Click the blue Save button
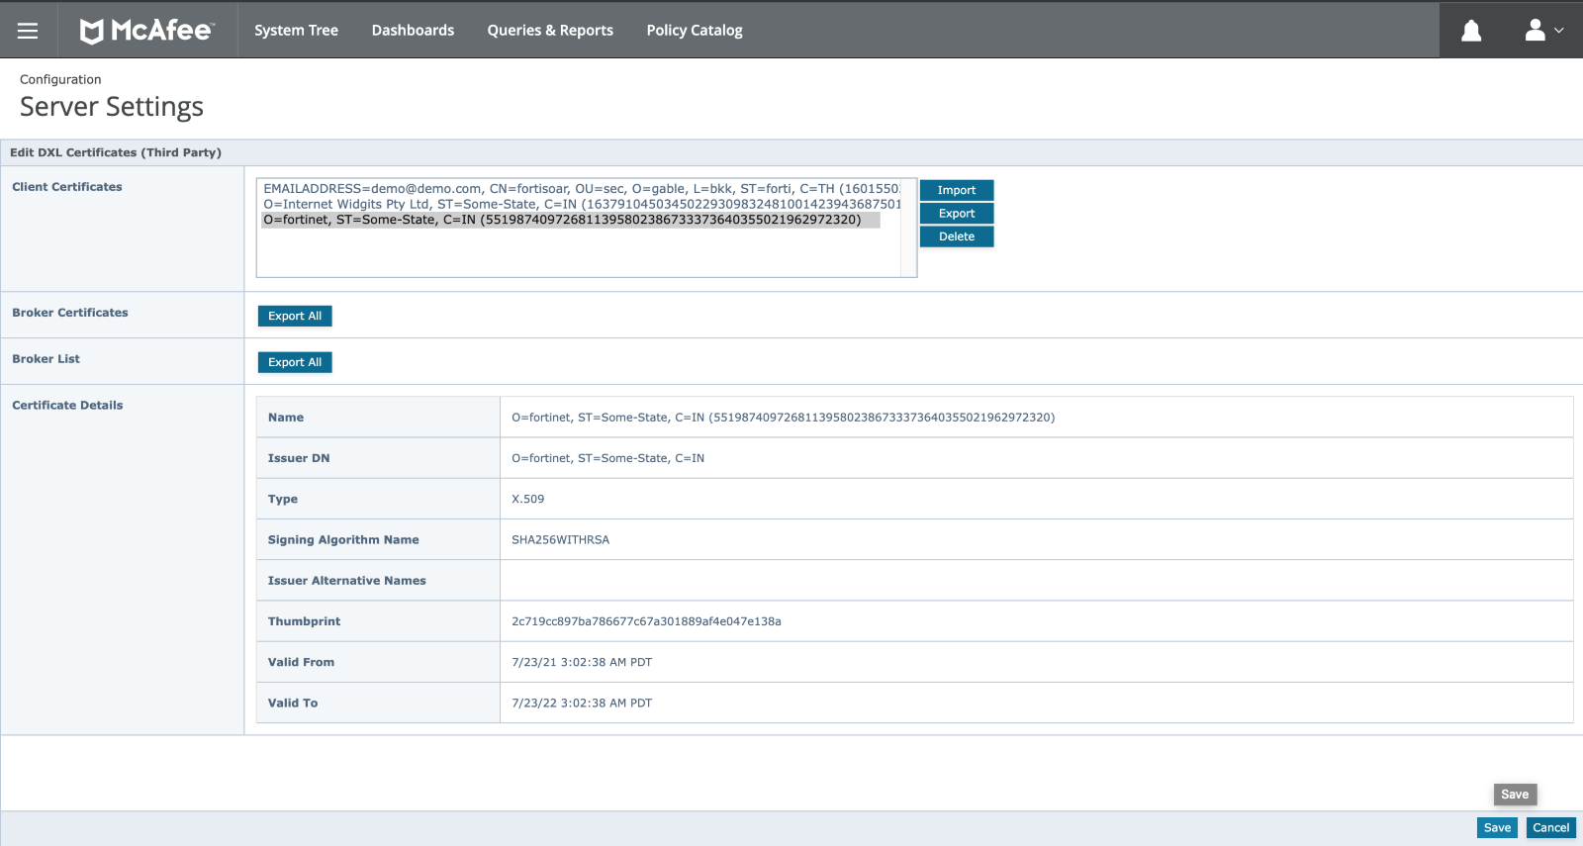 [x=1497, y=828]
